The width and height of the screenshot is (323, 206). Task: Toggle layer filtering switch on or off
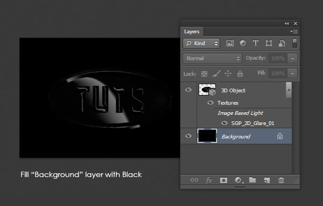(x=294, y=43)
